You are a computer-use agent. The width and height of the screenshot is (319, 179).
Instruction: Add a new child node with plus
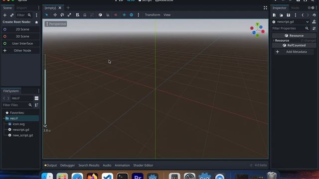tap(4, 15)
